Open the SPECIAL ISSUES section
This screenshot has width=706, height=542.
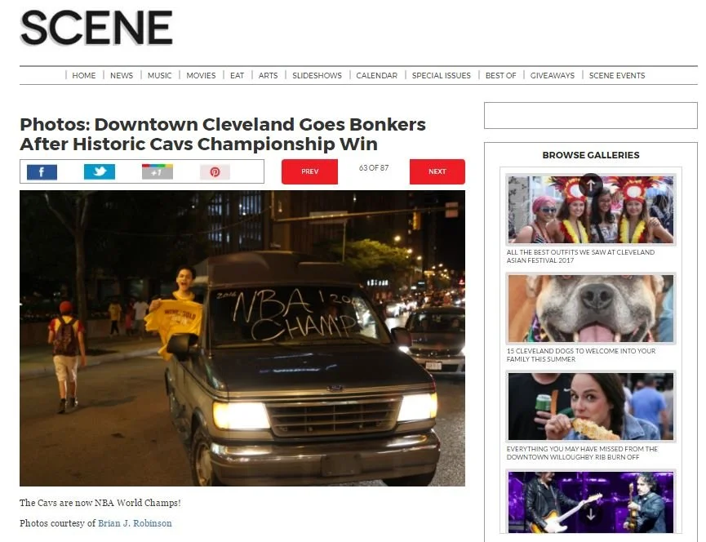pos(442,76)
